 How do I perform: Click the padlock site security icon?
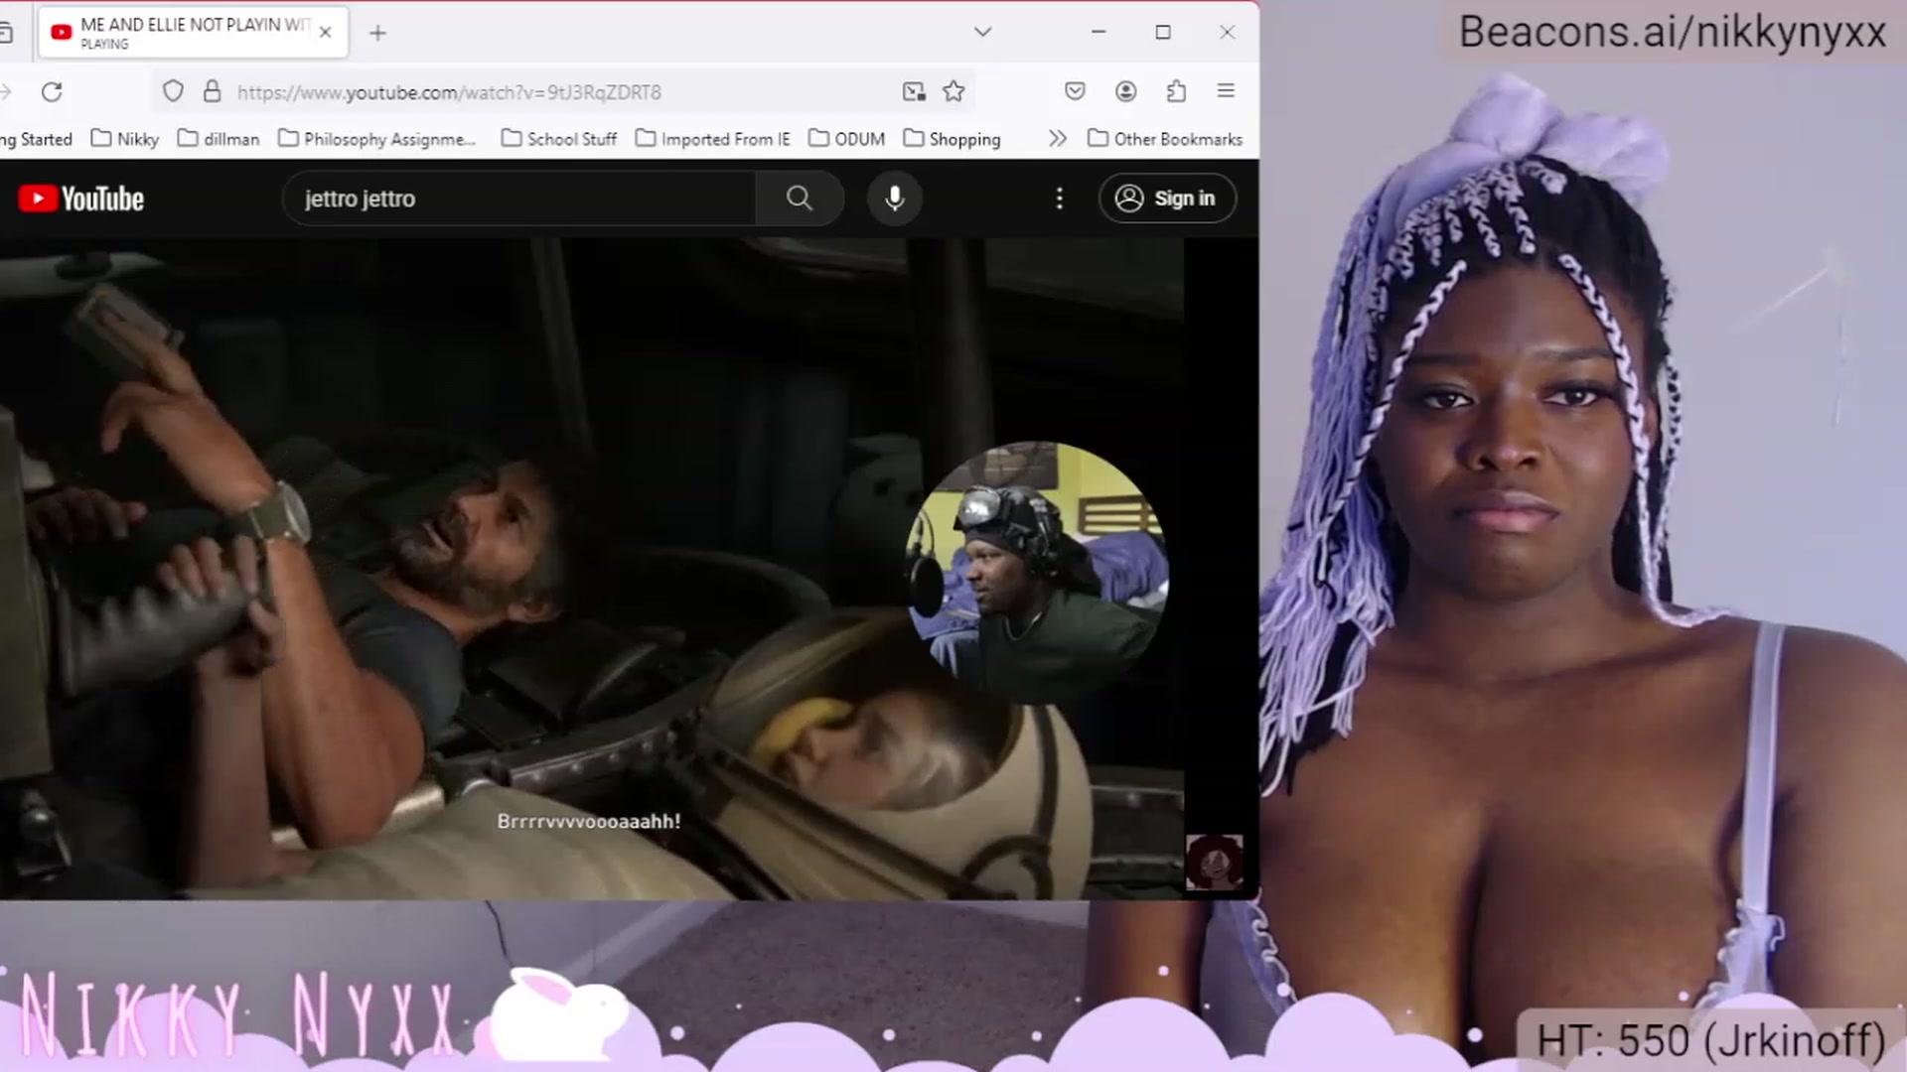pos(212,91)
